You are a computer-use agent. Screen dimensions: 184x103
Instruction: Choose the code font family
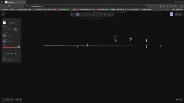[12, 35]
